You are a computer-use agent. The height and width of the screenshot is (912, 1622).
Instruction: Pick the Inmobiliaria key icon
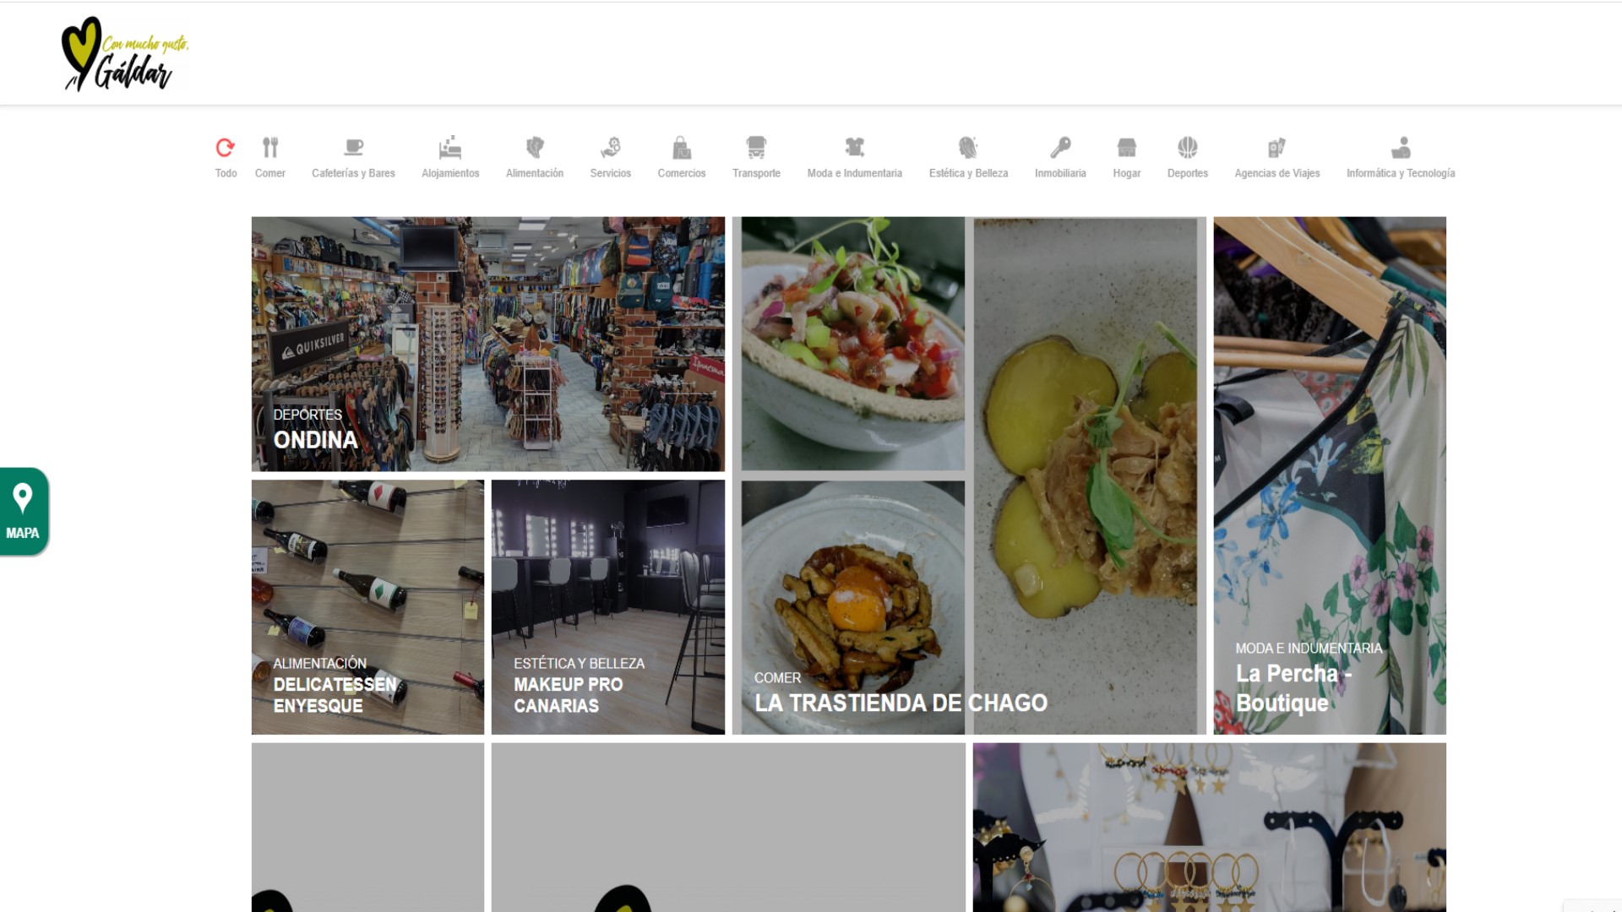1060,148
